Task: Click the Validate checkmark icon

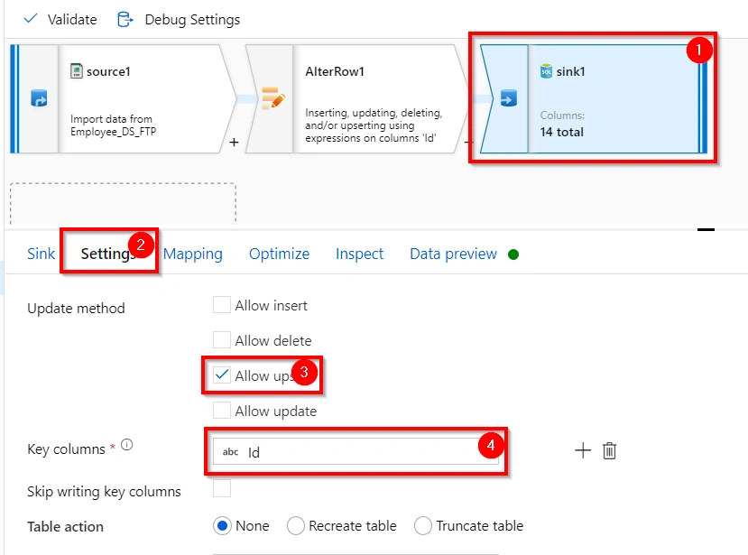Action: pos(31,19)
